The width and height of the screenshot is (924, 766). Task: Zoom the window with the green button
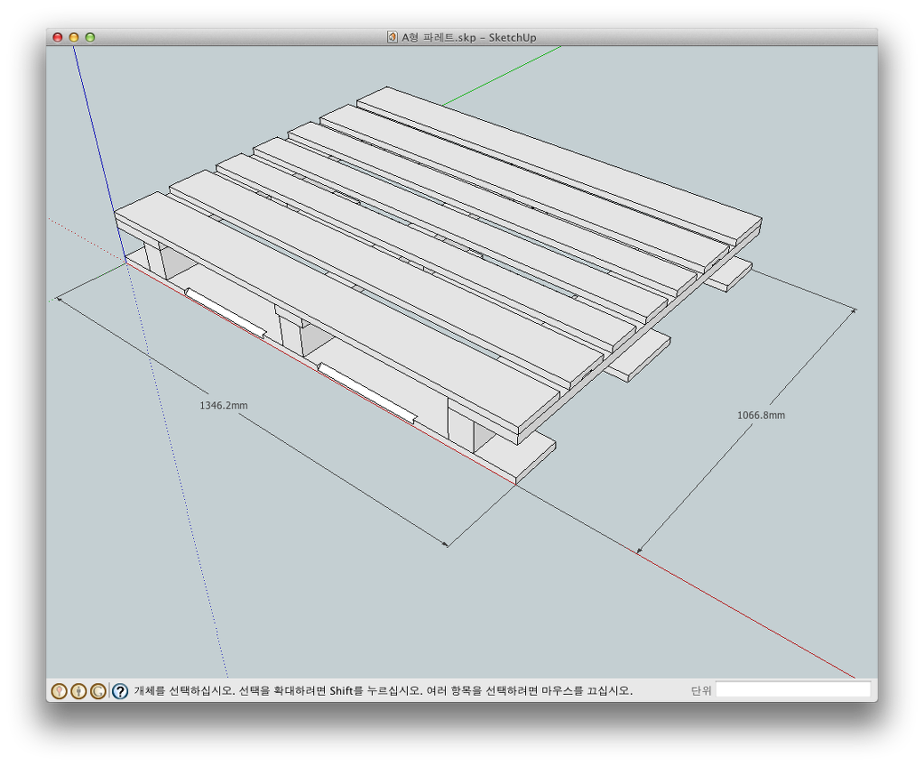coord(90,37)
